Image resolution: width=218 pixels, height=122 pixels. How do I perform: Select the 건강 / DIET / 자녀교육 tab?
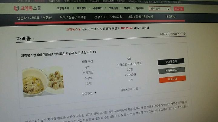(108, 17)
